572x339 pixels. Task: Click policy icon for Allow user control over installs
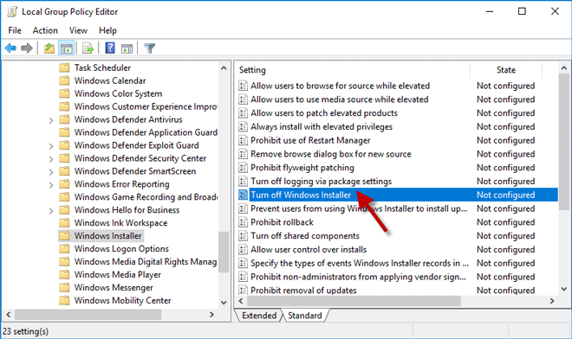[243, 249]
